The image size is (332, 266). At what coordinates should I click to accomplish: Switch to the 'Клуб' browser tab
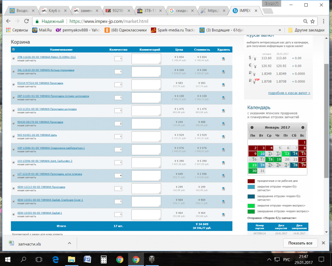click(x=52, y=11)
